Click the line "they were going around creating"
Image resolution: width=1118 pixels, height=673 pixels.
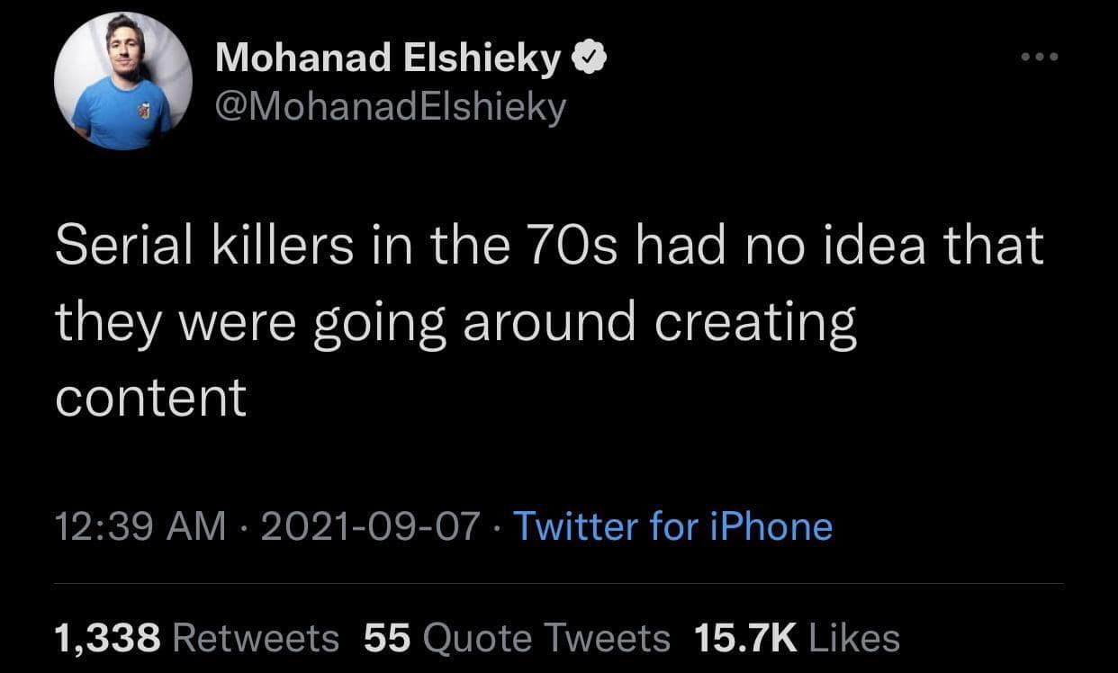coord(455,322)
